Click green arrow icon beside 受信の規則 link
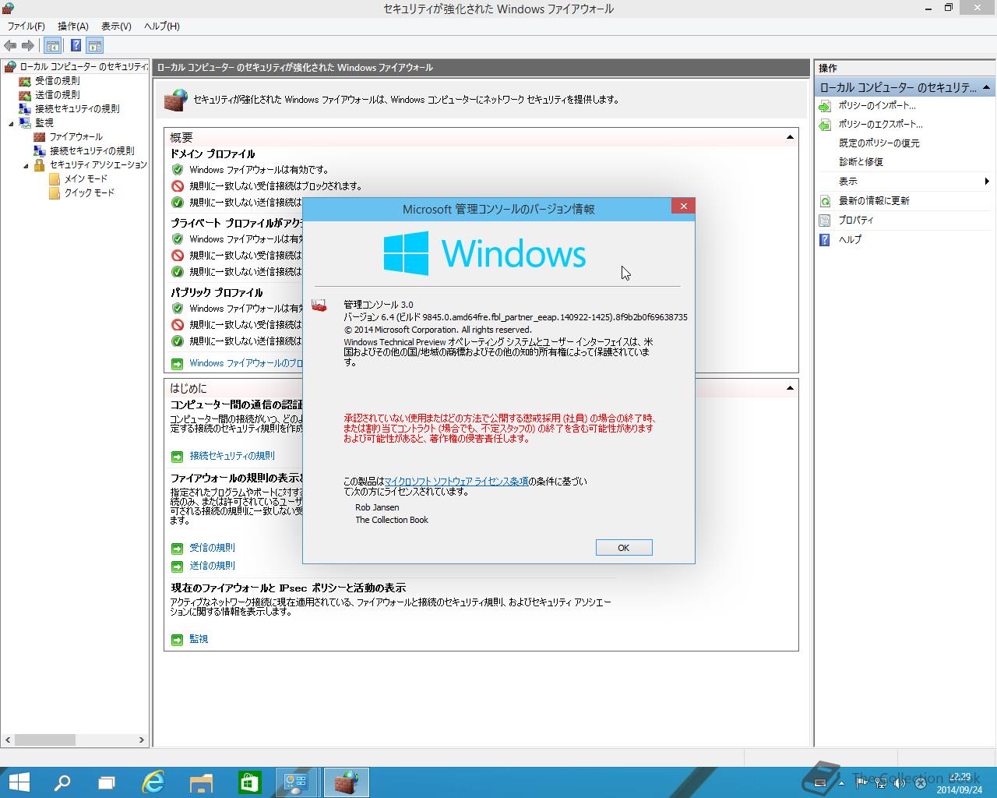Viewport: 997px width, 798px height. pos(177,548)
